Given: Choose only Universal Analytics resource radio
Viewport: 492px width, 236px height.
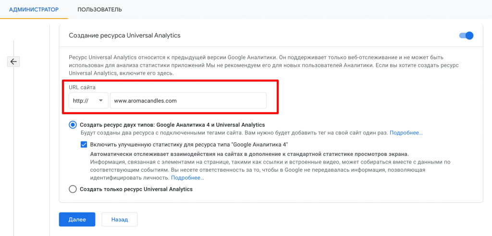Looking at the screenshot, I should (73, 189).
